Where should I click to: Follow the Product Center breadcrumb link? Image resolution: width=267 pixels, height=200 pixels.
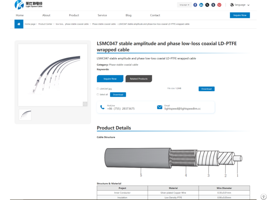[45, 24]
